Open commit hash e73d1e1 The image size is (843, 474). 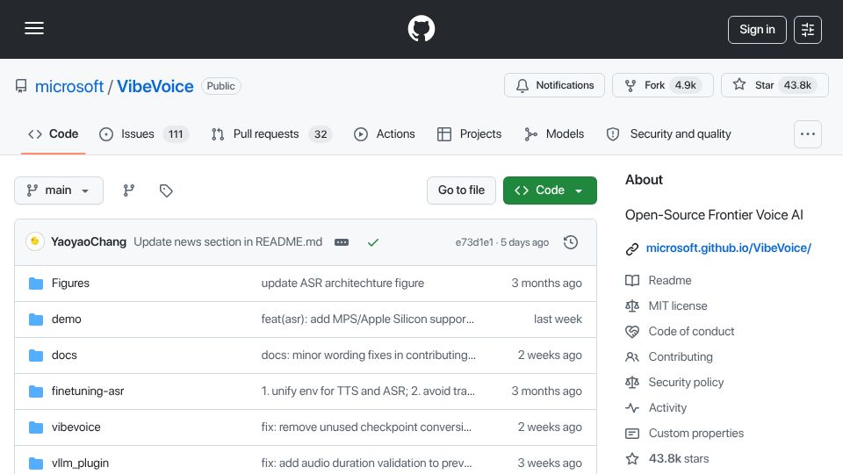coord(473,242)
